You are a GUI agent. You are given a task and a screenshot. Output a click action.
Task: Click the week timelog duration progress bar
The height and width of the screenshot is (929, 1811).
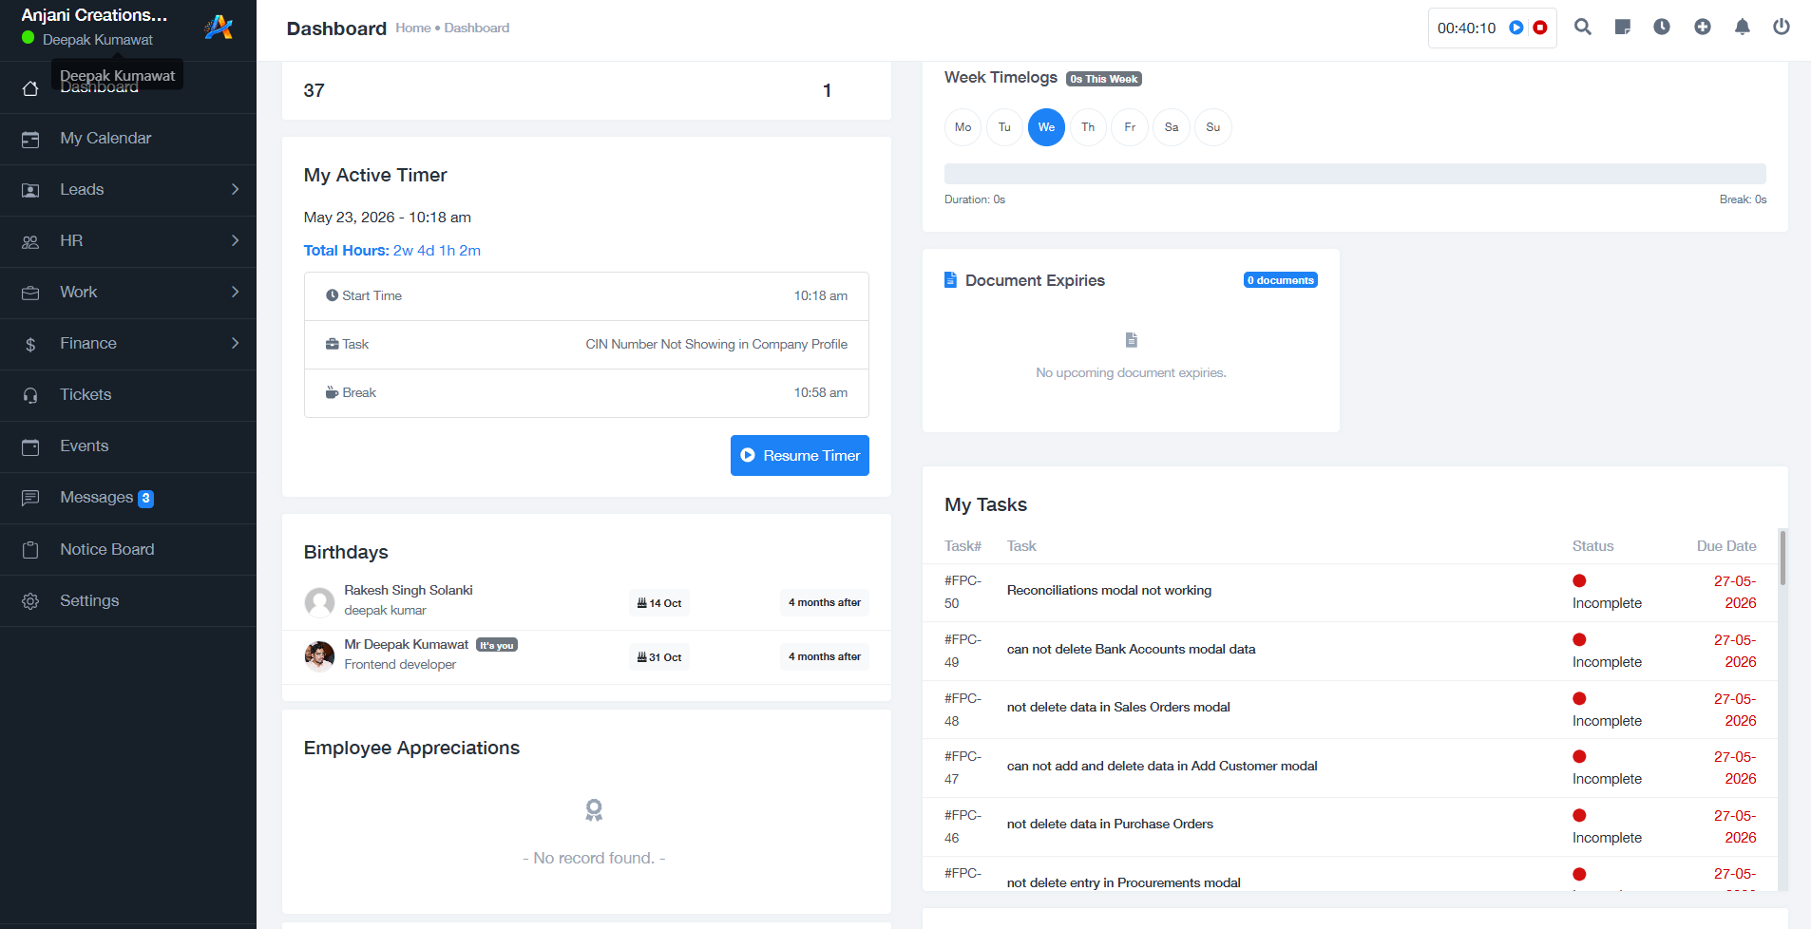(1355, 173)
